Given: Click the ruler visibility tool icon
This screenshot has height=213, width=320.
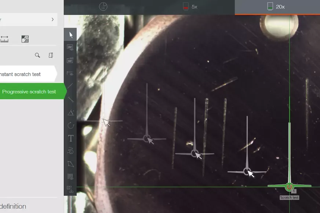Looking at the screenshot, I should coord(70,73).
